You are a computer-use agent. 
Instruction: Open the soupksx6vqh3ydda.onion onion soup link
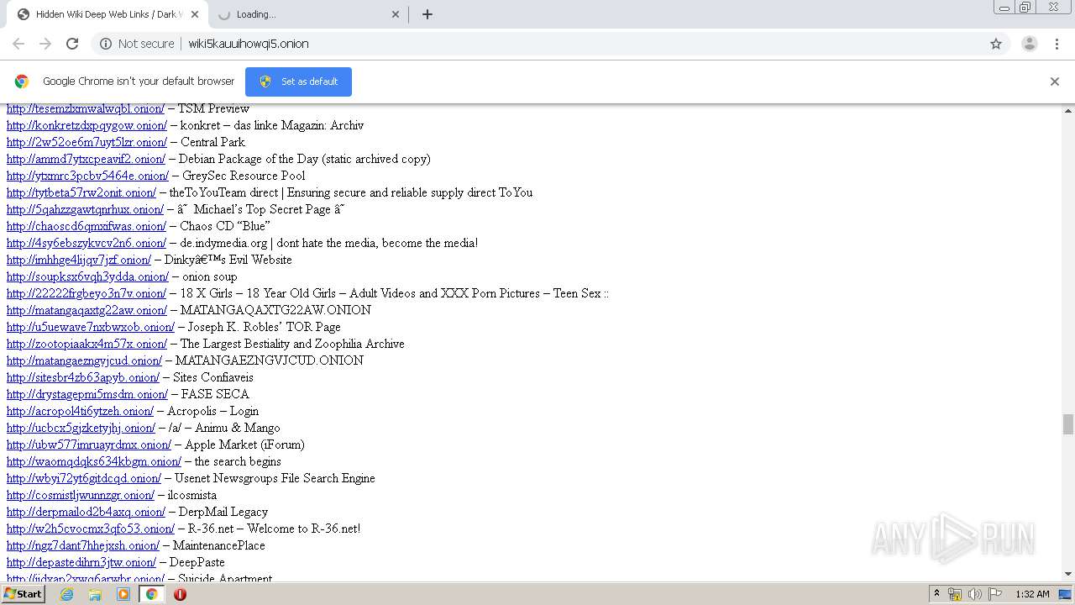pos(87,276)
